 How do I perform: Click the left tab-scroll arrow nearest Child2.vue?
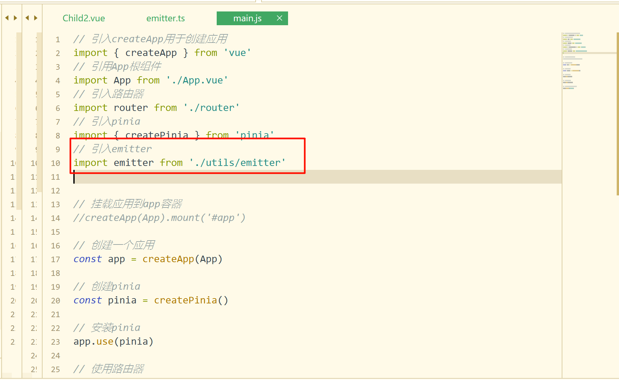pyautogui.click(x=27, y=18)
